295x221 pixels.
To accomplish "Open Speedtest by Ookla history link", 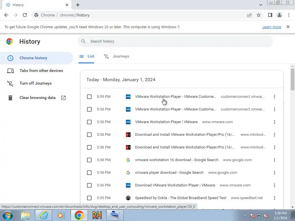I will tap(180, 198).
